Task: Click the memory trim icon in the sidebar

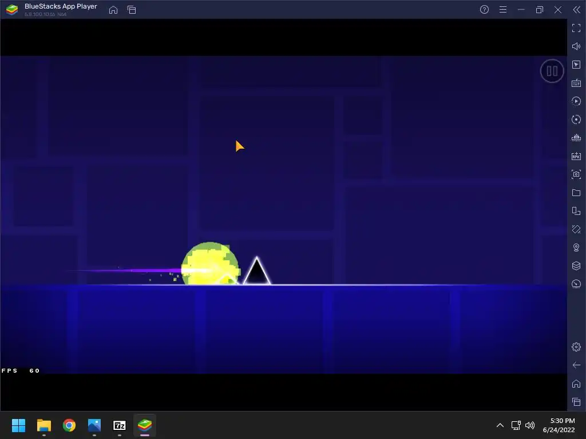Action: pos(576,138)
